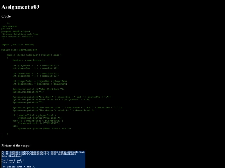Click the 'int playerTotal' code line
Image resolution: width=225 pixels, height=168 pixels.
(x=40, y=81)
